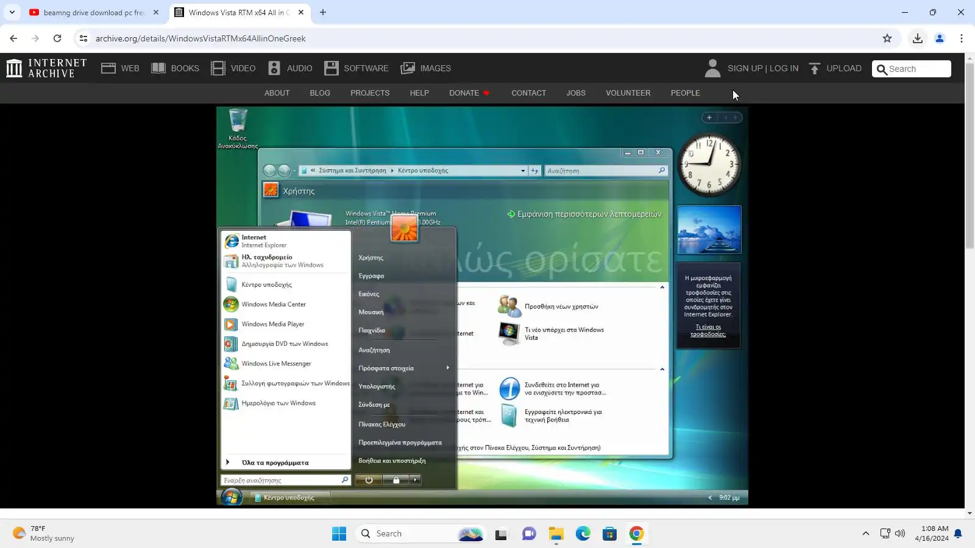
Task: Open Chrome's three-dot menu
Action: [962, 38]
